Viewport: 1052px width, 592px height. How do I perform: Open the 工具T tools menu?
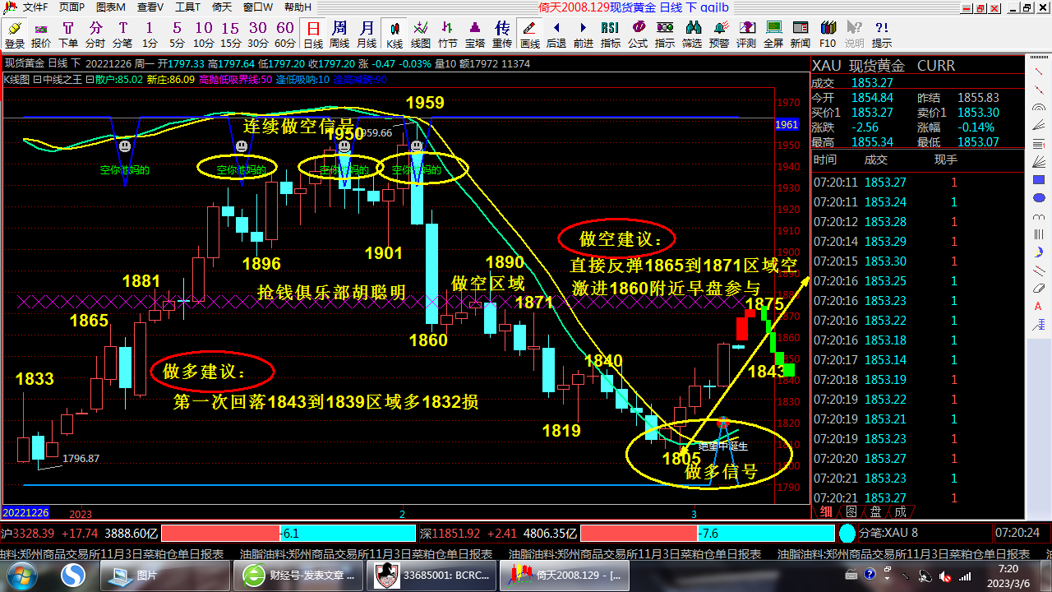point(187,7)
